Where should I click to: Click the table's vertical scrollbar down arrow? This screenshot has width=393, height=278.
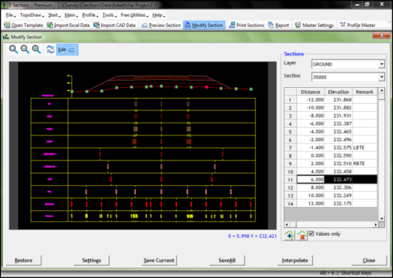pyautogui.click(x=381, y=218)
